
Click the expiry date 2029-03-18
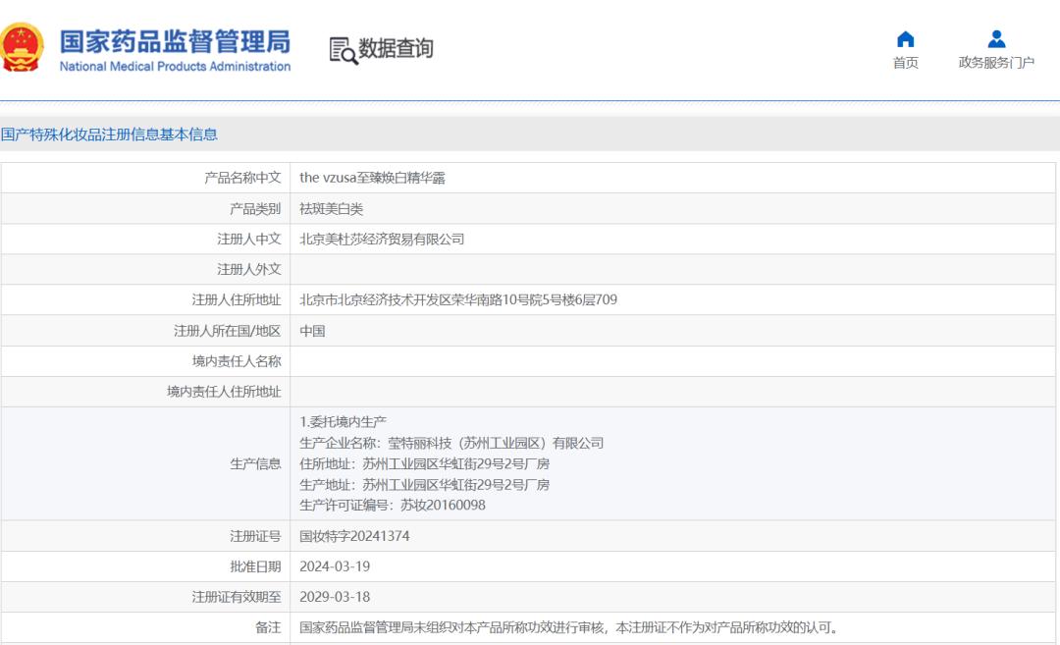(x=335, y=597)
